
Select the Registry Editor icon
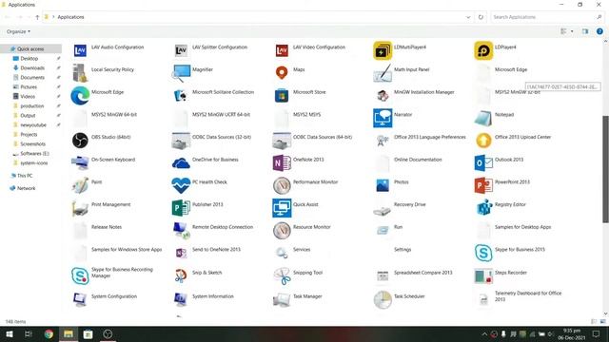pos(483,208)
